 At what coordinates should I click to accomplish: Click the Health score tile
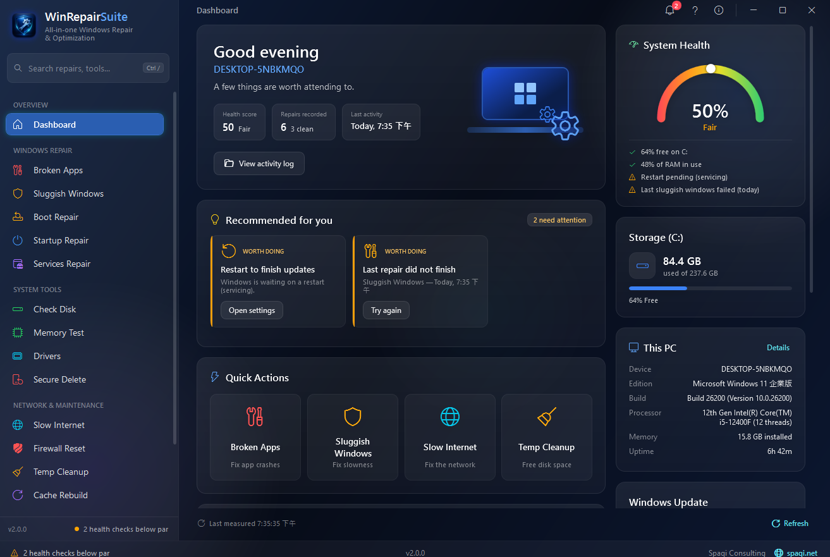point(240,122)
